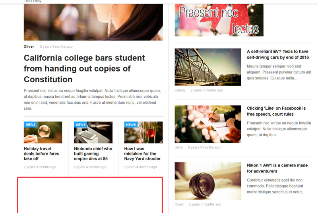Click the camera lens photo thumbnail
318x213 pixels.
tap(208, 181)
